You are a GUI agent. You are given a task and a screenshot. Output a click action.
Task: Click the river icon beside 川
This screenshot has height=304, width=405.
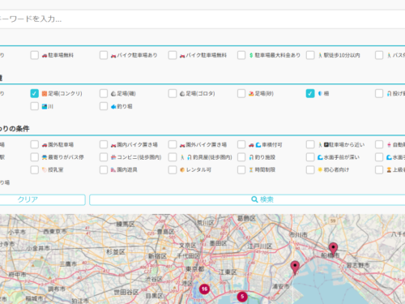[45, 106]
